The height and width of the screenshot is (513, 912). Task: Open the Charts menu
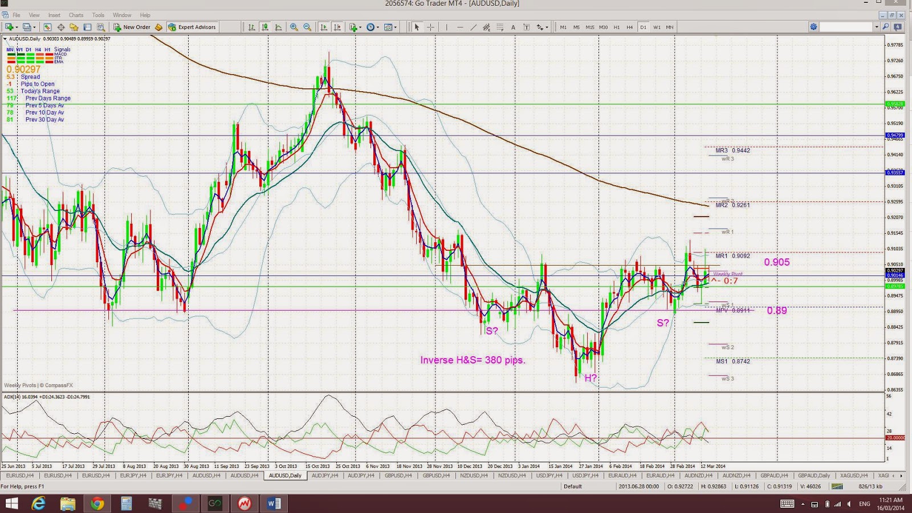point(76,15)
